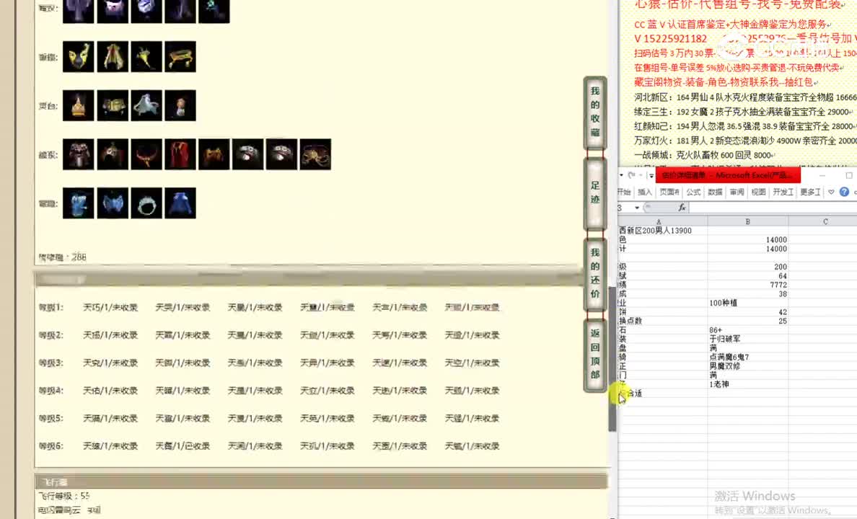Click the Excel cell reading 于归破军

747,339
